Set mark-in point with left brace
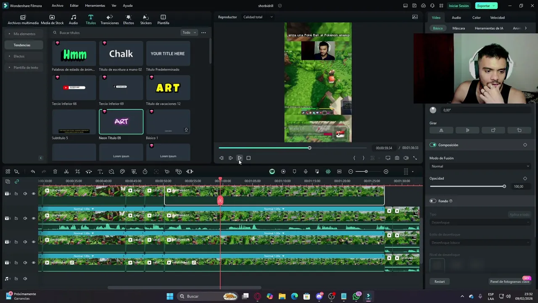538x303 pixels. click(354, 158)
